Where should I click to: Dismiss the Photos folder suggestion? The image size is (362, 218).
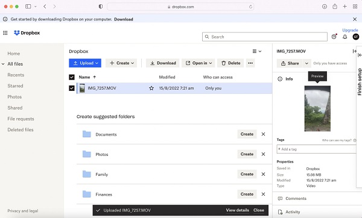263,154
